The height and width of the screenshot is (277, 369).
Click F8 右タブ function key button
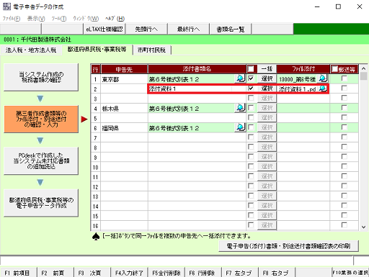276,273
